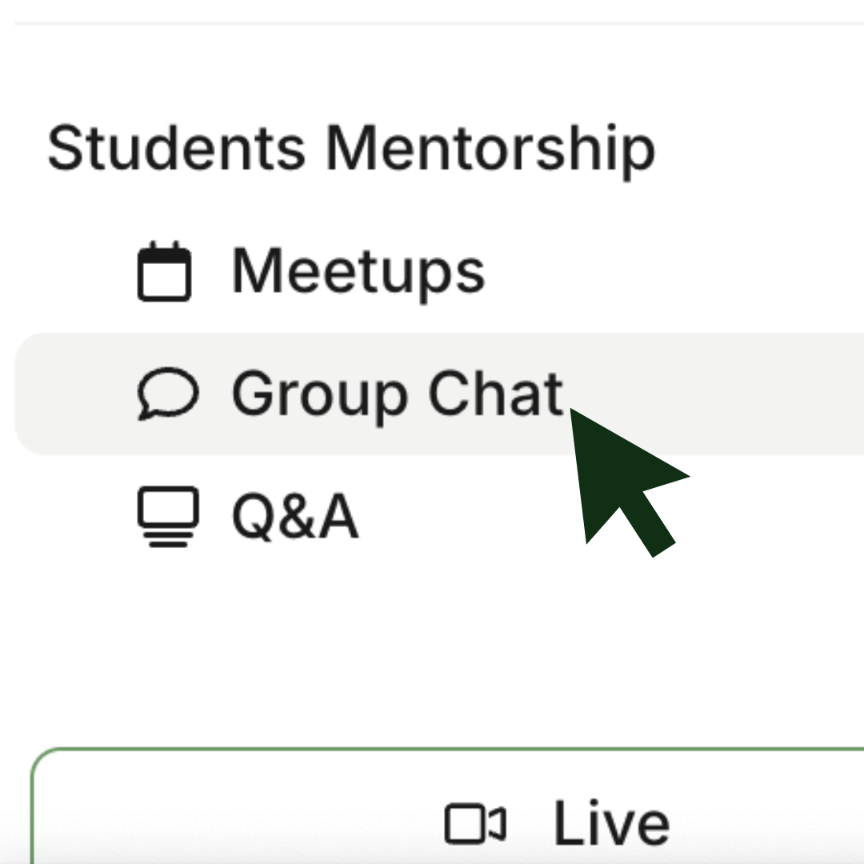This screenshot has height=864, width=864.
Task: Open the chat via its bubble icon
Action: tap(167, 395)
